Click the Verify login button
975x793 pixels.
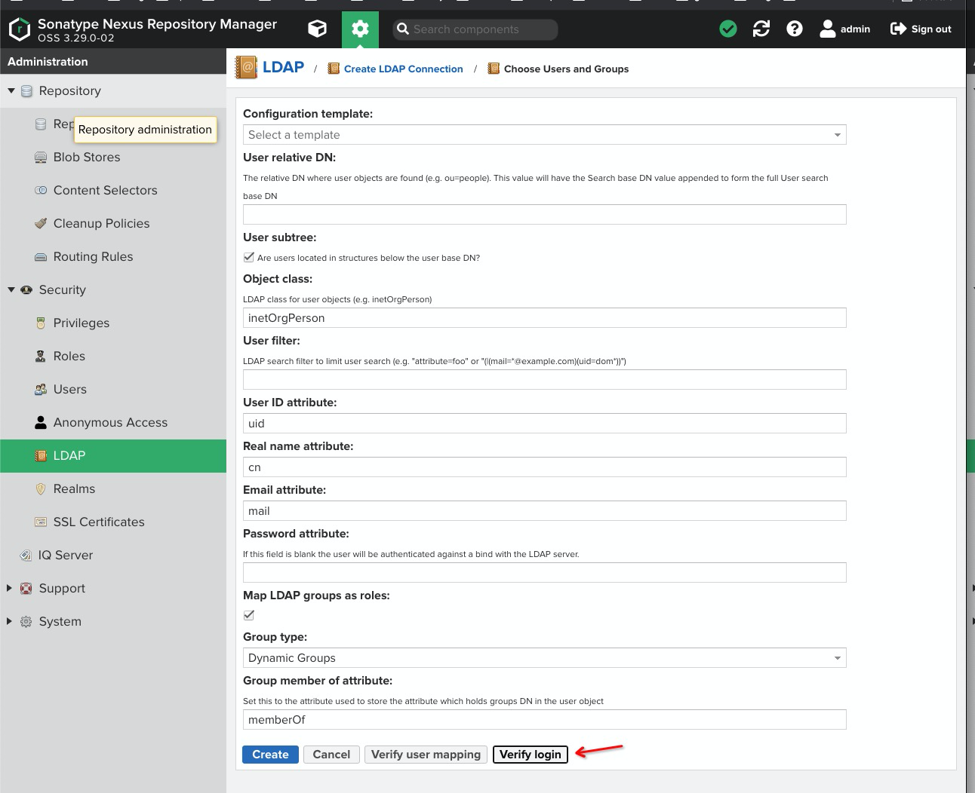click(530, 755)
